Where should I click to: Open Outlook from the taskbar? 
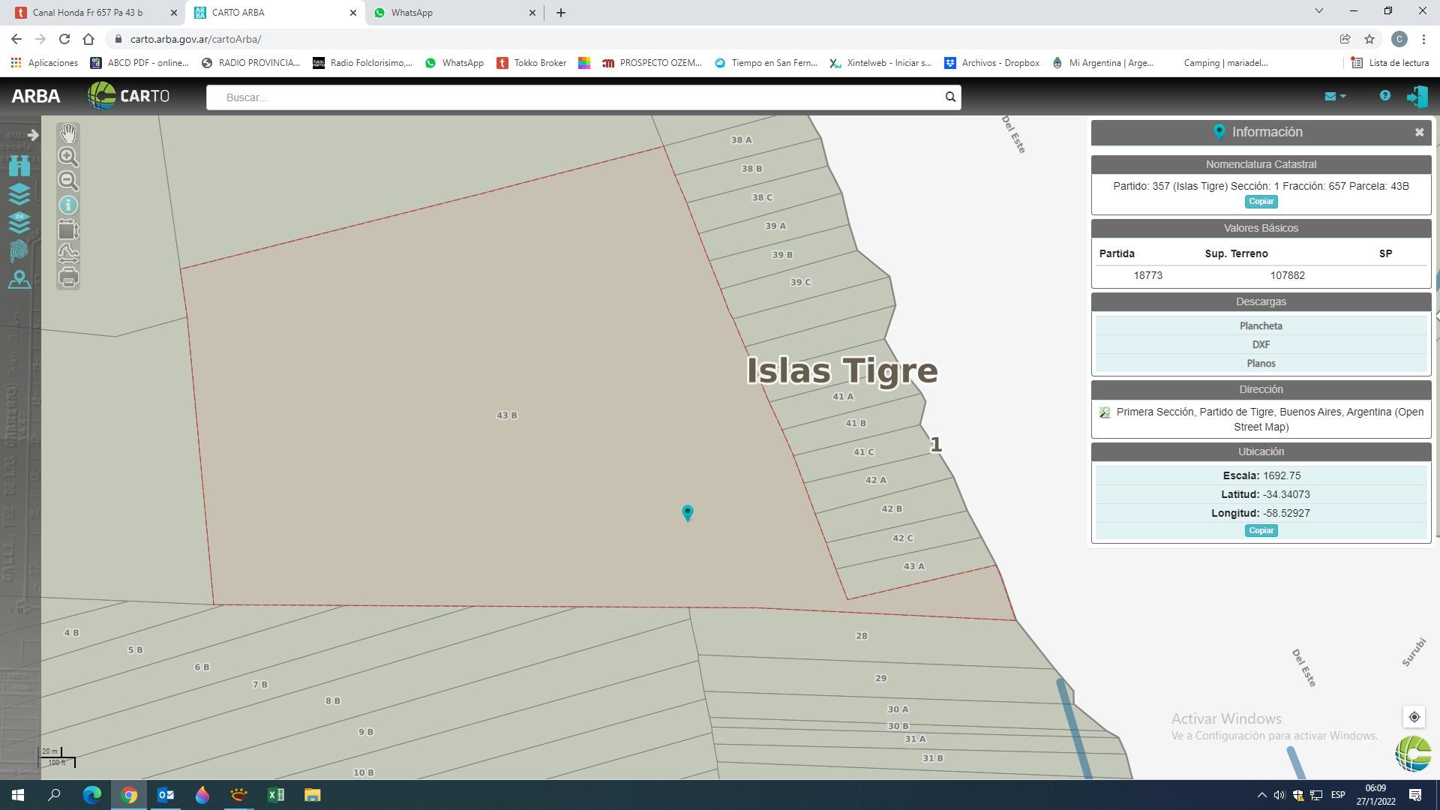point(166,795)
